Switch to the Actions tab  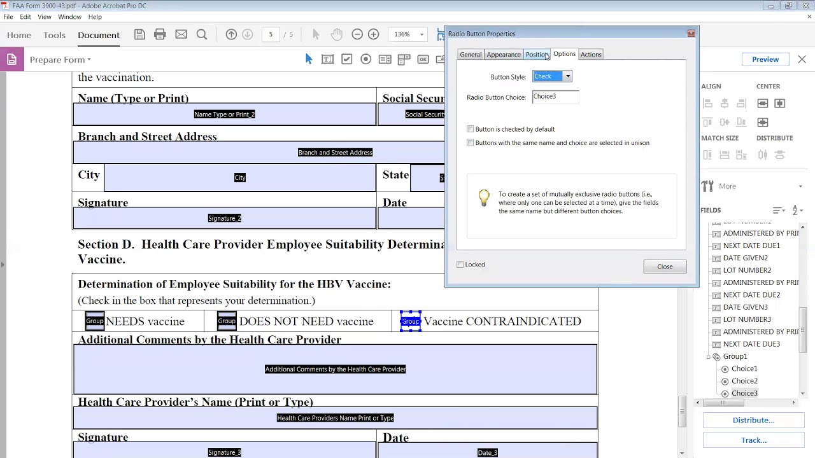pyautogui.click(x=591, y=55)
